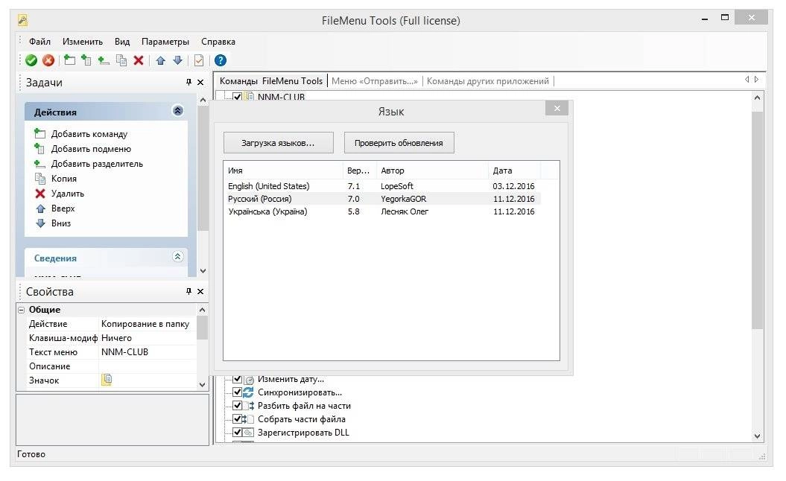Viewport: 786px width, 481px height.
Task: Pin the Задачи panel
Action: (x=188, y=82)
